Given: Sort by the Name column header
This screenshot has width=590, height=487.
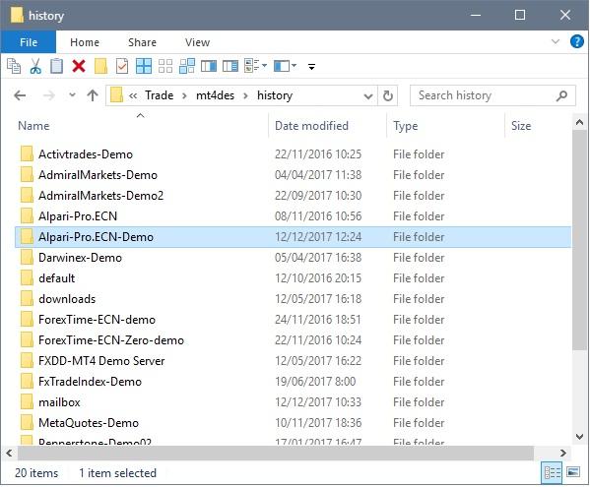Looking at the screenshot, I should pos(33,126).
